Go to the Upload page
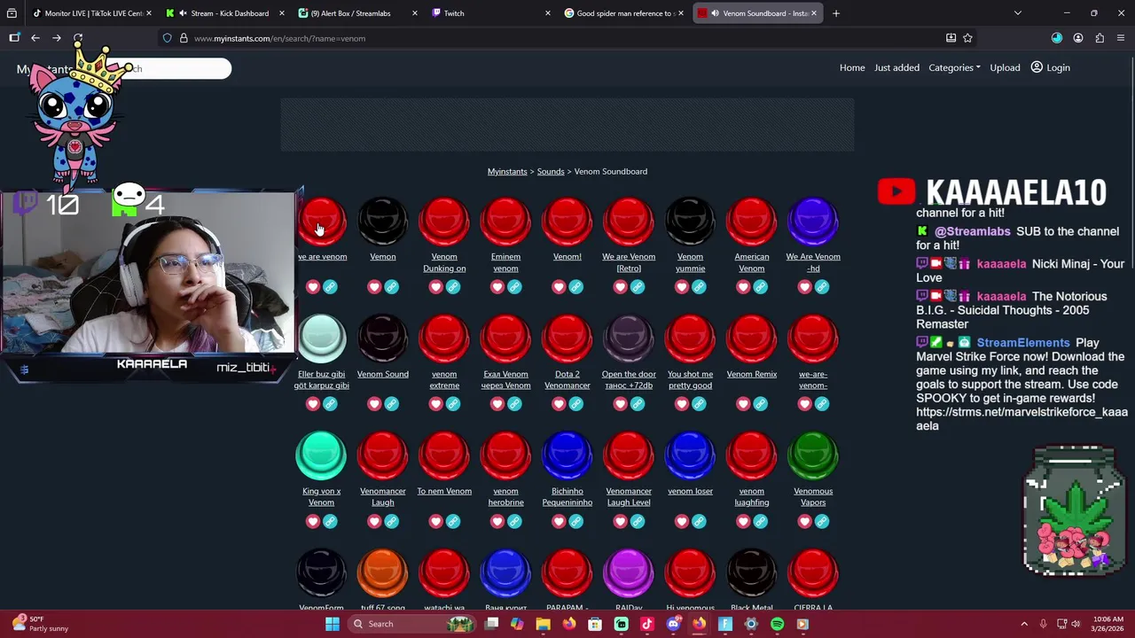 1005,67
